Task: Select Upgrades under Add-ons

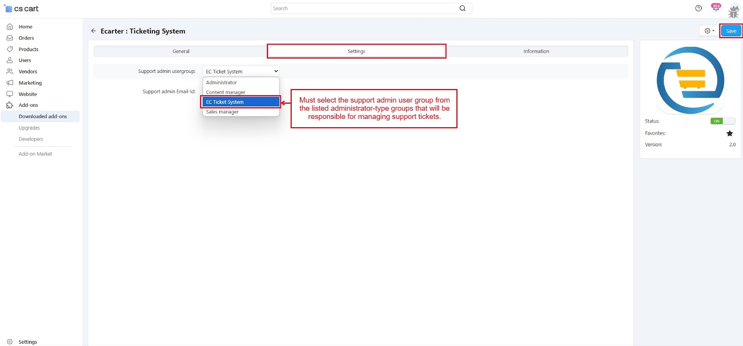Action: [x=29, y=128]
